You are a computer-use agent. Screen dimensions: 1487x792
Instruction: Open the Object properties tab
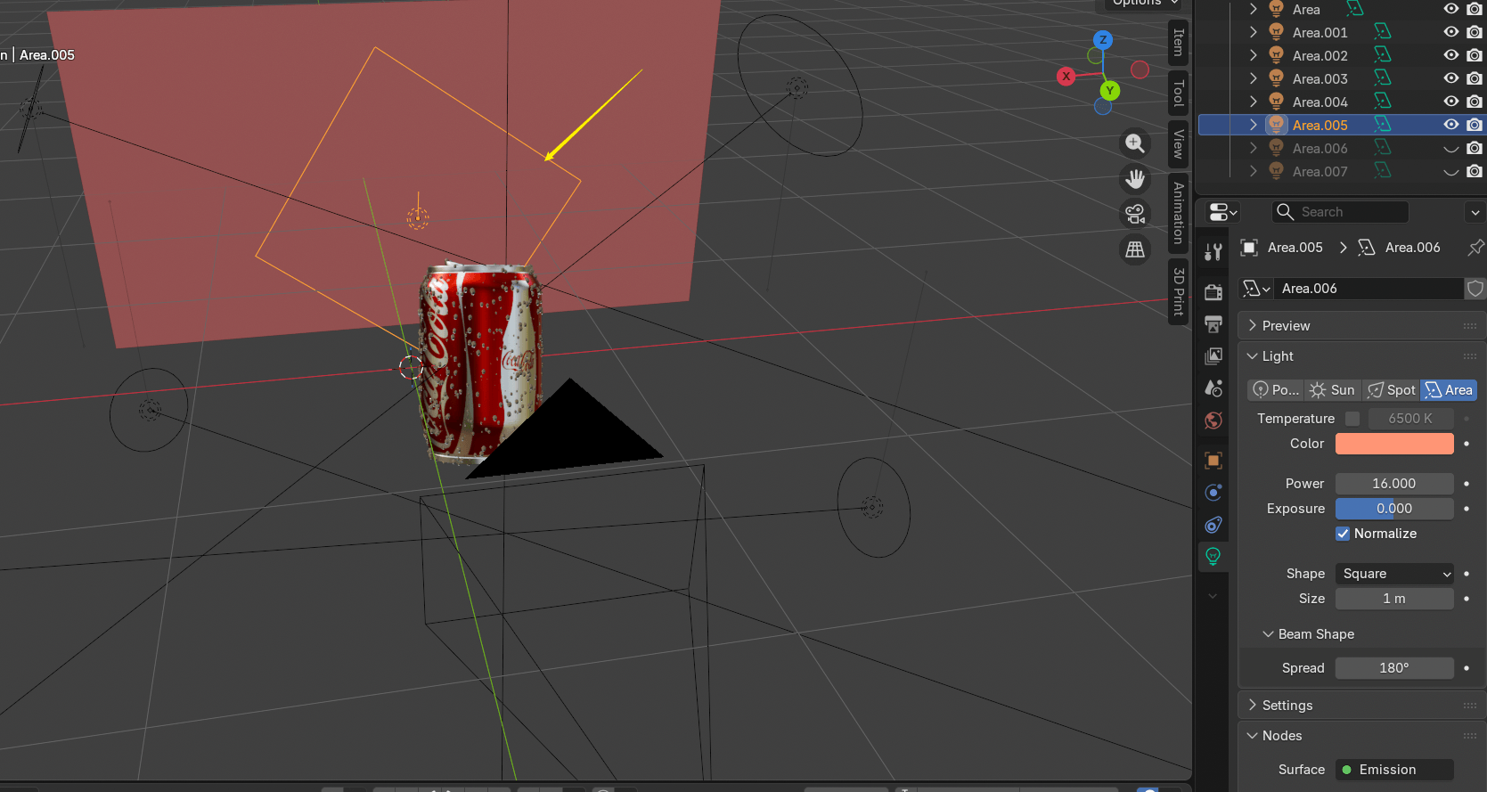[1213, 461]
